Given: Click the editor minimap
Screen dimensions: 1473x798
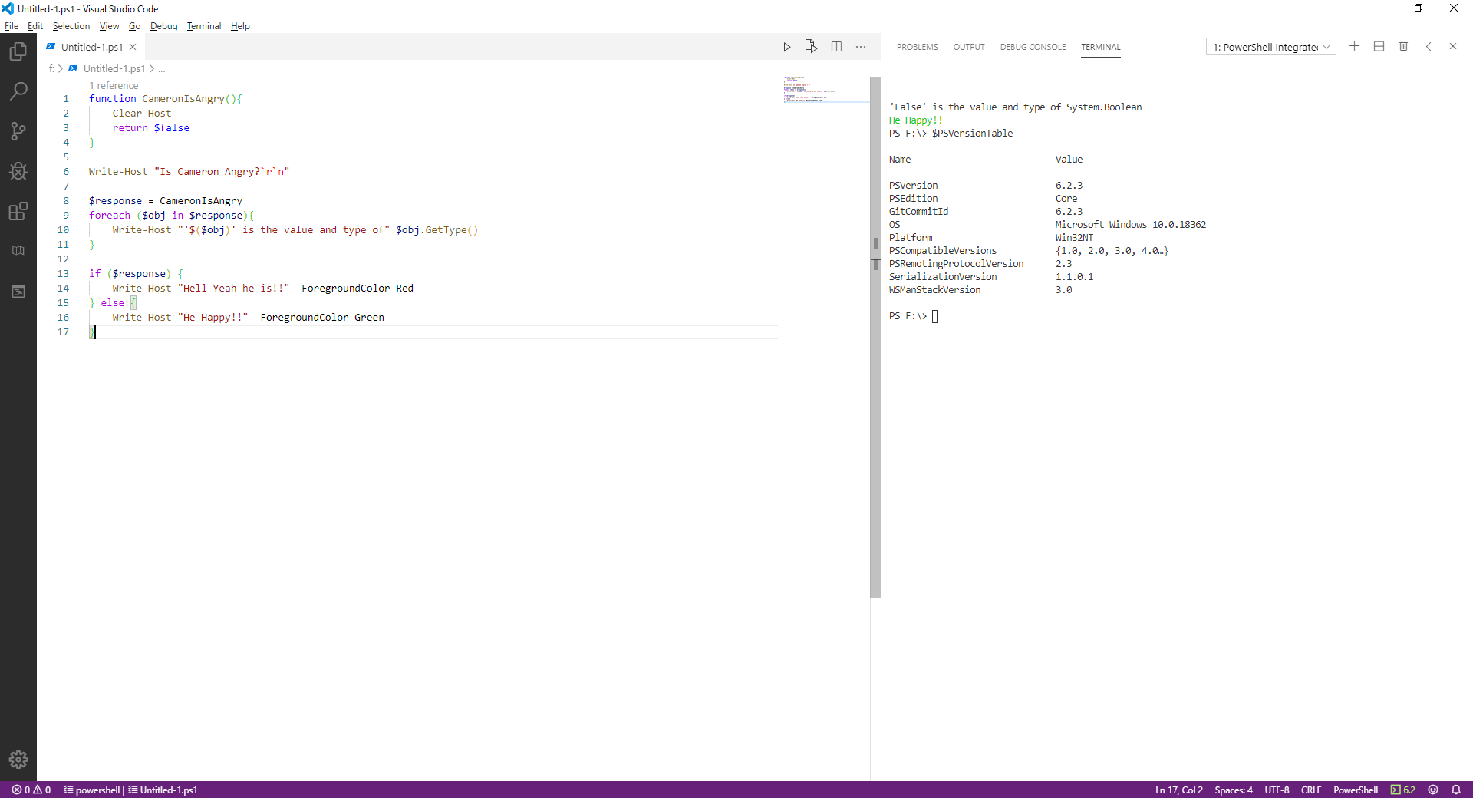Looking at the screenshot, I should click(821, 88).
